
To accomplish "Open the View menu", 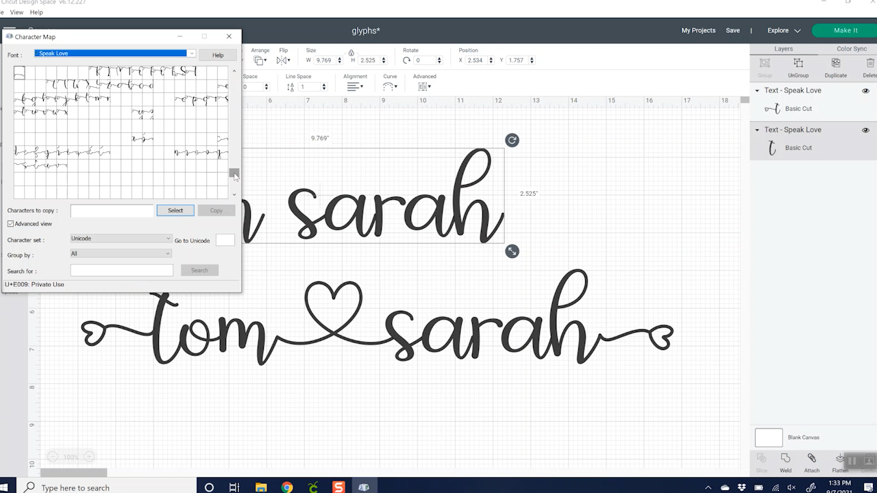I will point(16,12).
